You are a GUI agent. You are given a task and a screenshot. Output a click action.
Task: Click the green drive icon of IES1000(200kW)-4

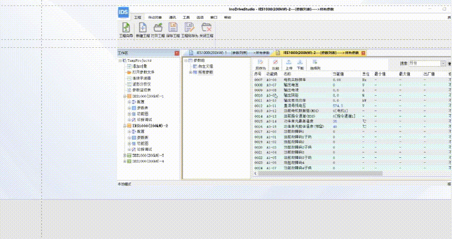click(129, 161)
